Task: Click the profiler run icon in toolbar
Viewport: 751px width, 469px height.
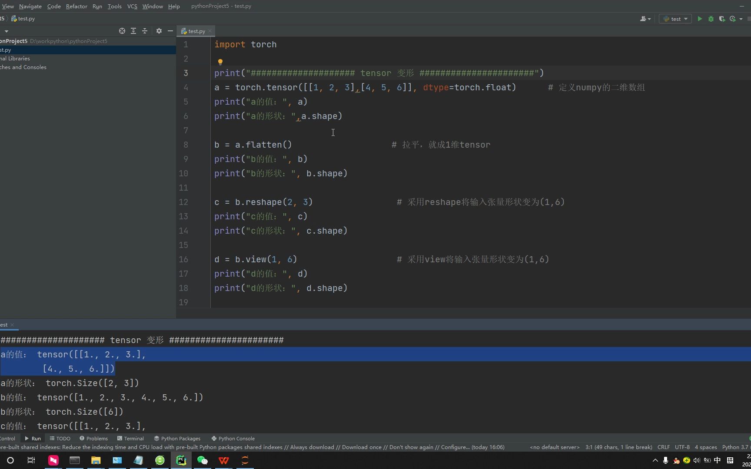Action: (x=733, y=19)
